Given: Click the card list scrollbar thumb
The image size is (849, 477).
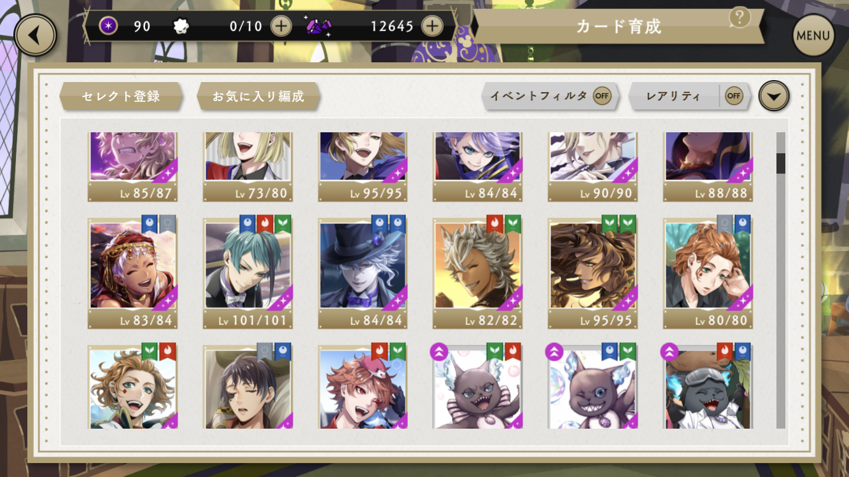Looking at the screenshot, I should click(x=781, y=163).
